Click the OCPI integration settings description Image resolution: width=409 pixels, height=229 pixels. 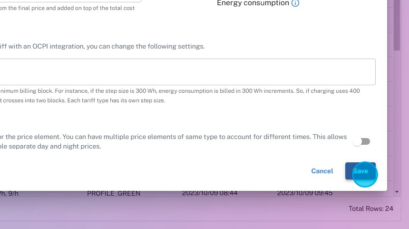pos(102,47)
